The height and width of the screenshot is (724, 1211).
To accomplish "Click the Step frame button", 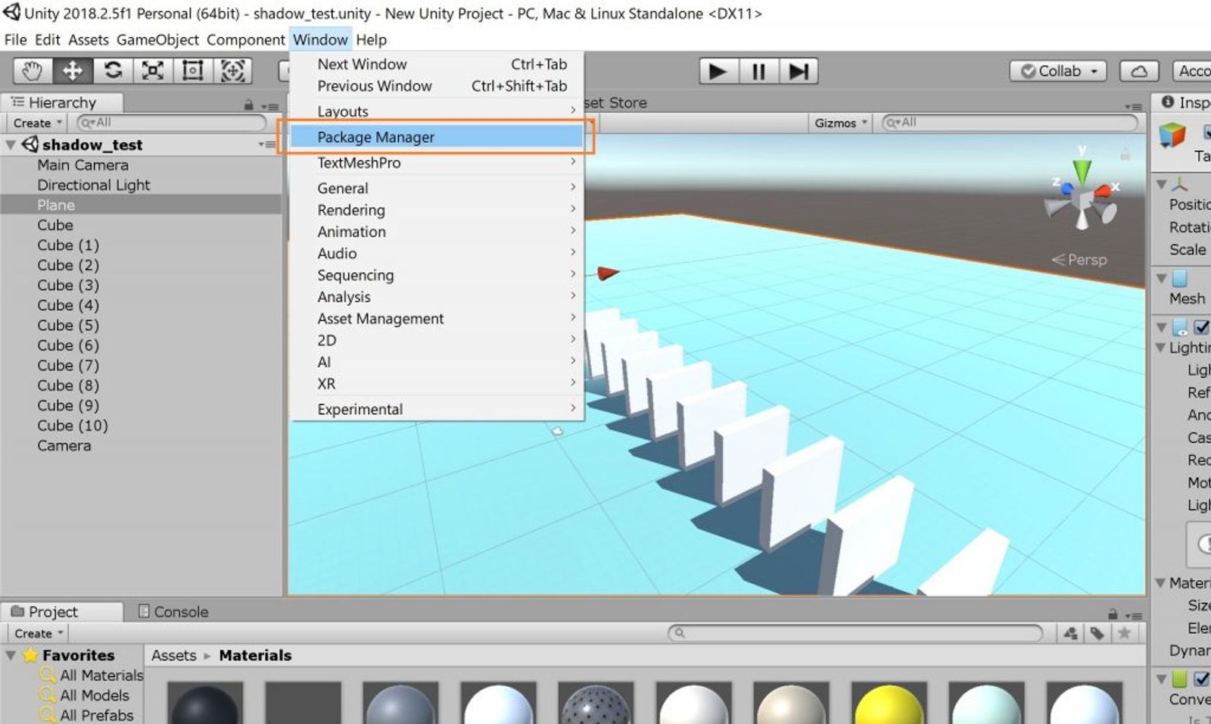I will point(799,71).
